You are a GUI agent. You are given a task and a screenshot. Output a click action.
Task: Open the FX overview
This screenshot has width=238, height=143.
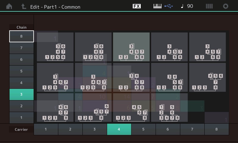point(137,6)
